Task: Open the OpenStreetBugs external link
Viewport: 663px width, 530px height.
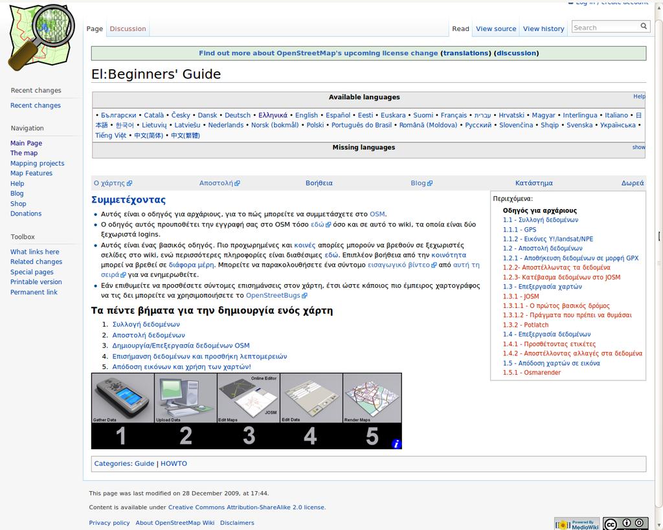Action: point(276,296)
